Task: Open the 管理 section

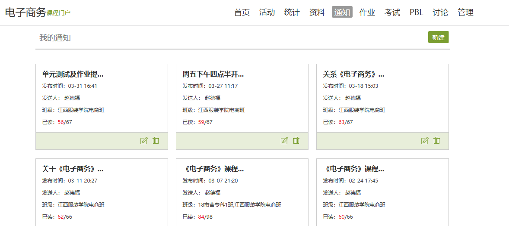Action: point(465,12)
